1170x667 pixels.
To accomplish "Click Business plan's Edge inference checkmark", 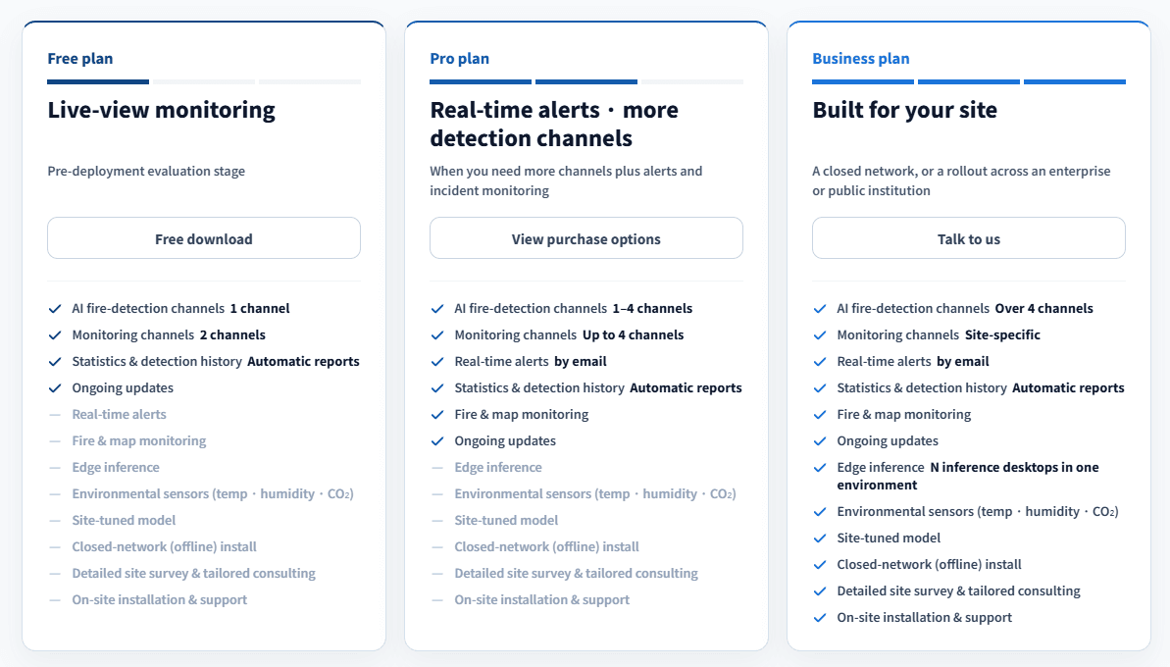I will [820, 468].
